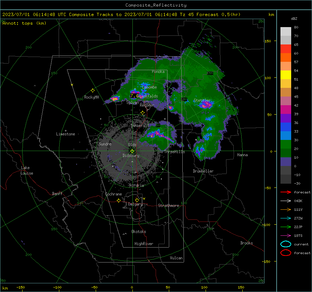The image size is (312, 292).
Task: Select the orange 57-60 dBZ swatch
Action: [286, 57]
